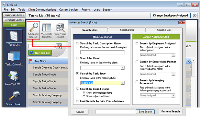Open the Search by Client dropdown
The image size is (201, 117).
[123, 68]
